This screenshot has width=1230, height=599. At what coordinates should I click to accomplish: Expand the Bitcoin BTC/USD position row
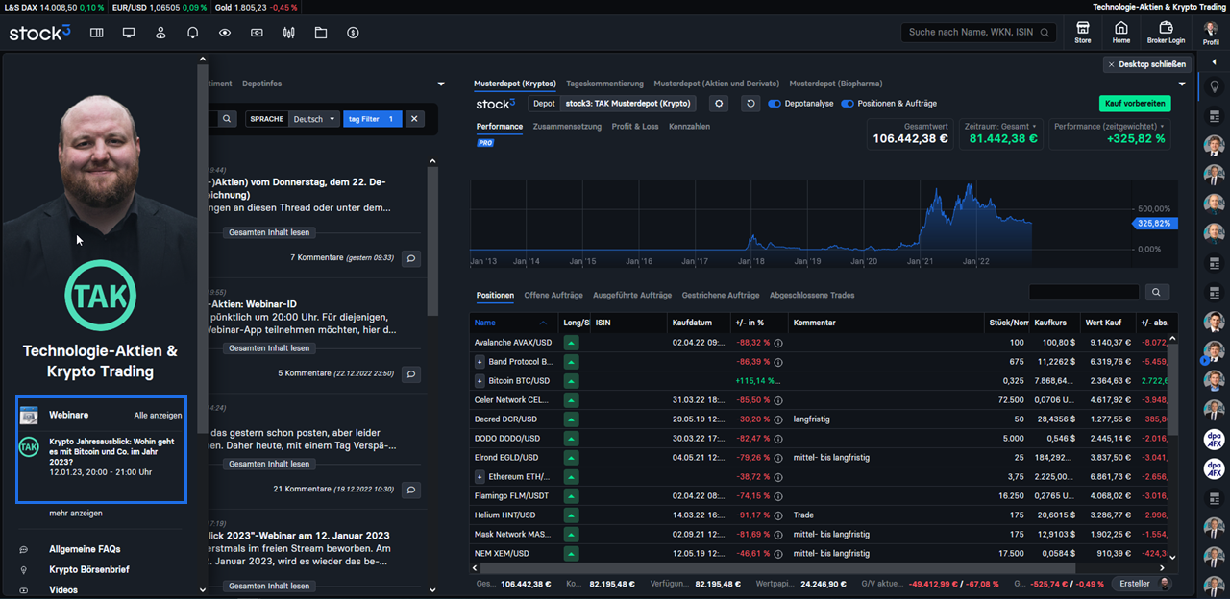480,381
